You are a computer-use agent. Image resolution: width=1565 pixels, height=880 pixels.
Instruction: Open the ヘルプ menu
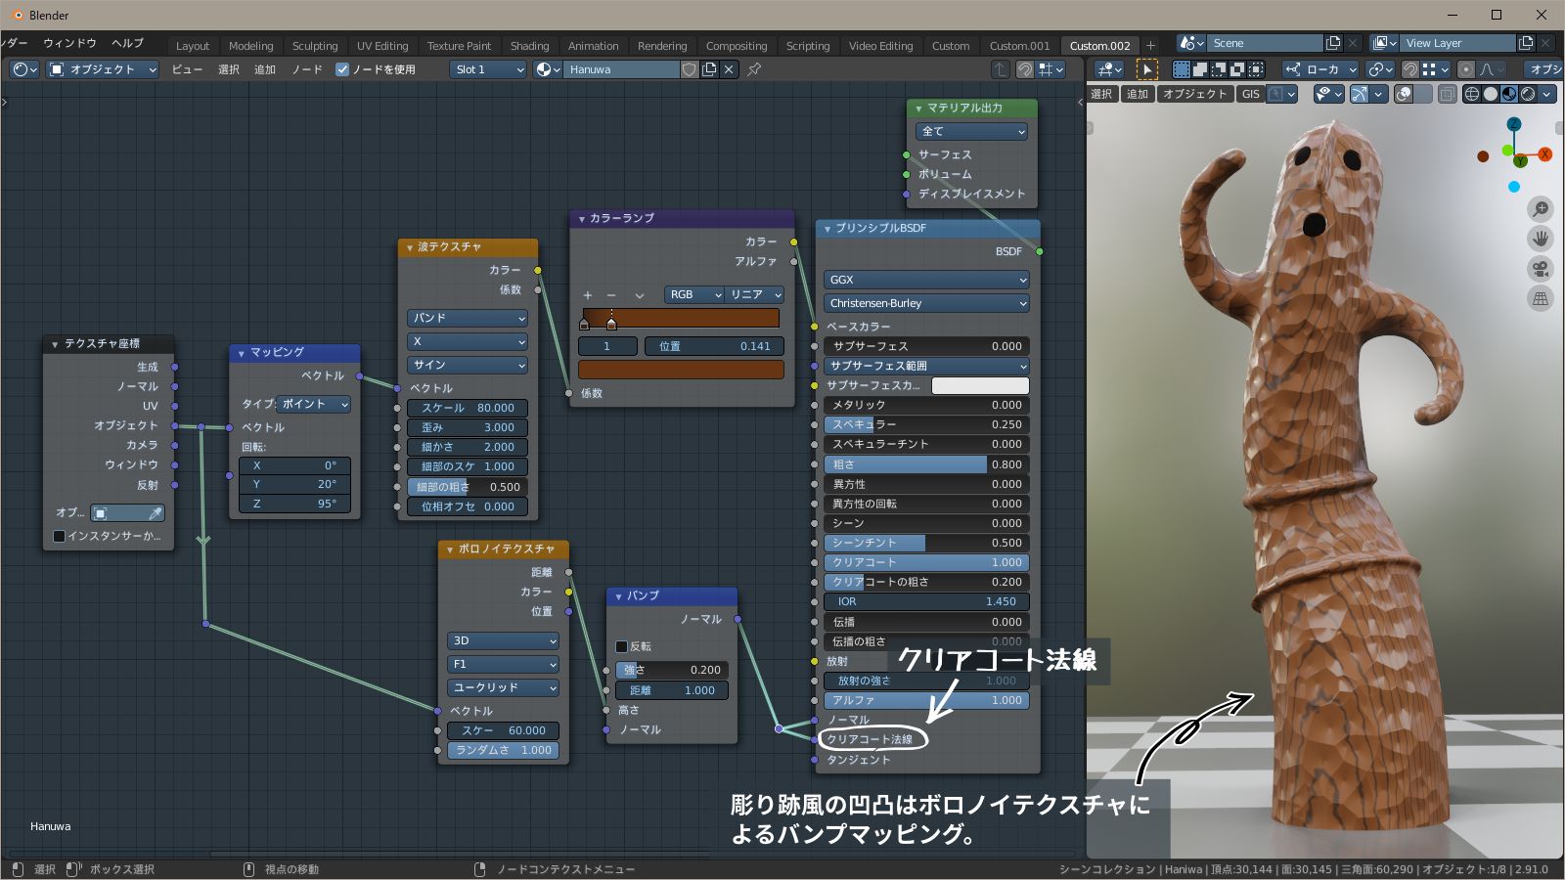[127, 43]
